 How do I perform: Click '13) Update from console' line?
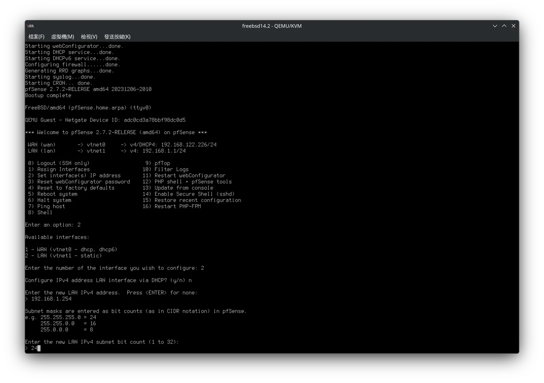(x=178, y=188)
